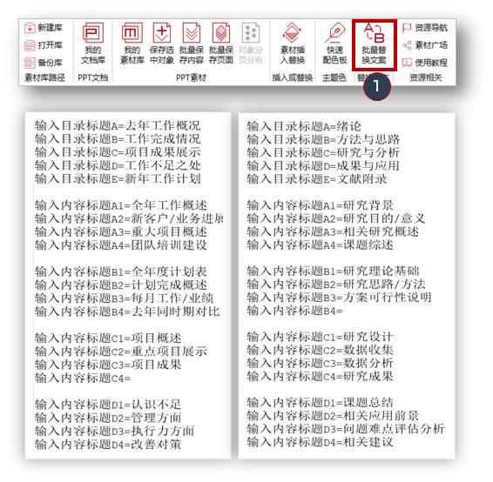
Task: Click 批量替换文案 (Batch Replace Text)
Action: [x=375, y=44]
